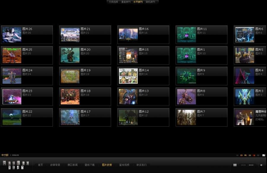Open thumbnail of 图片5
This screenshot has height=173, width=267.
click(245, 56)
